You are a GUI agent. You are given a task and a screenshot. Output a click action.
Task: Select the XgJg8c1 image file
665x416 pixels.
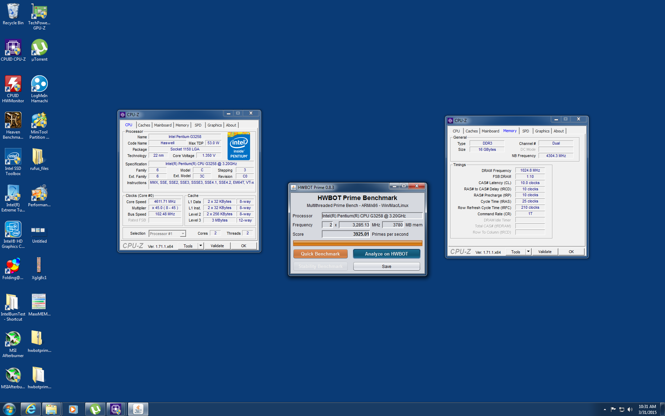tap(39, 269)
